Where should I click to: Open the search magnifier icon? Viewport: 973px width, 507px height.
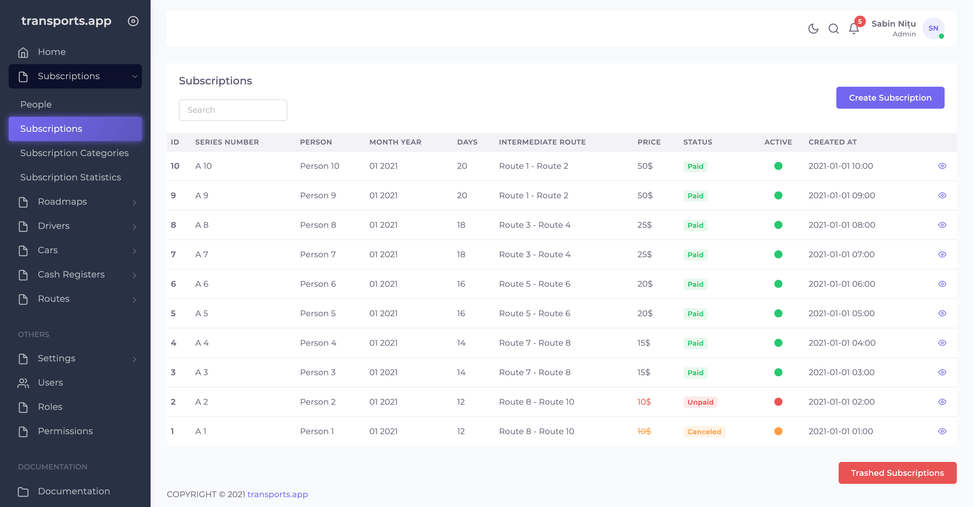click(x=833, y=29)
